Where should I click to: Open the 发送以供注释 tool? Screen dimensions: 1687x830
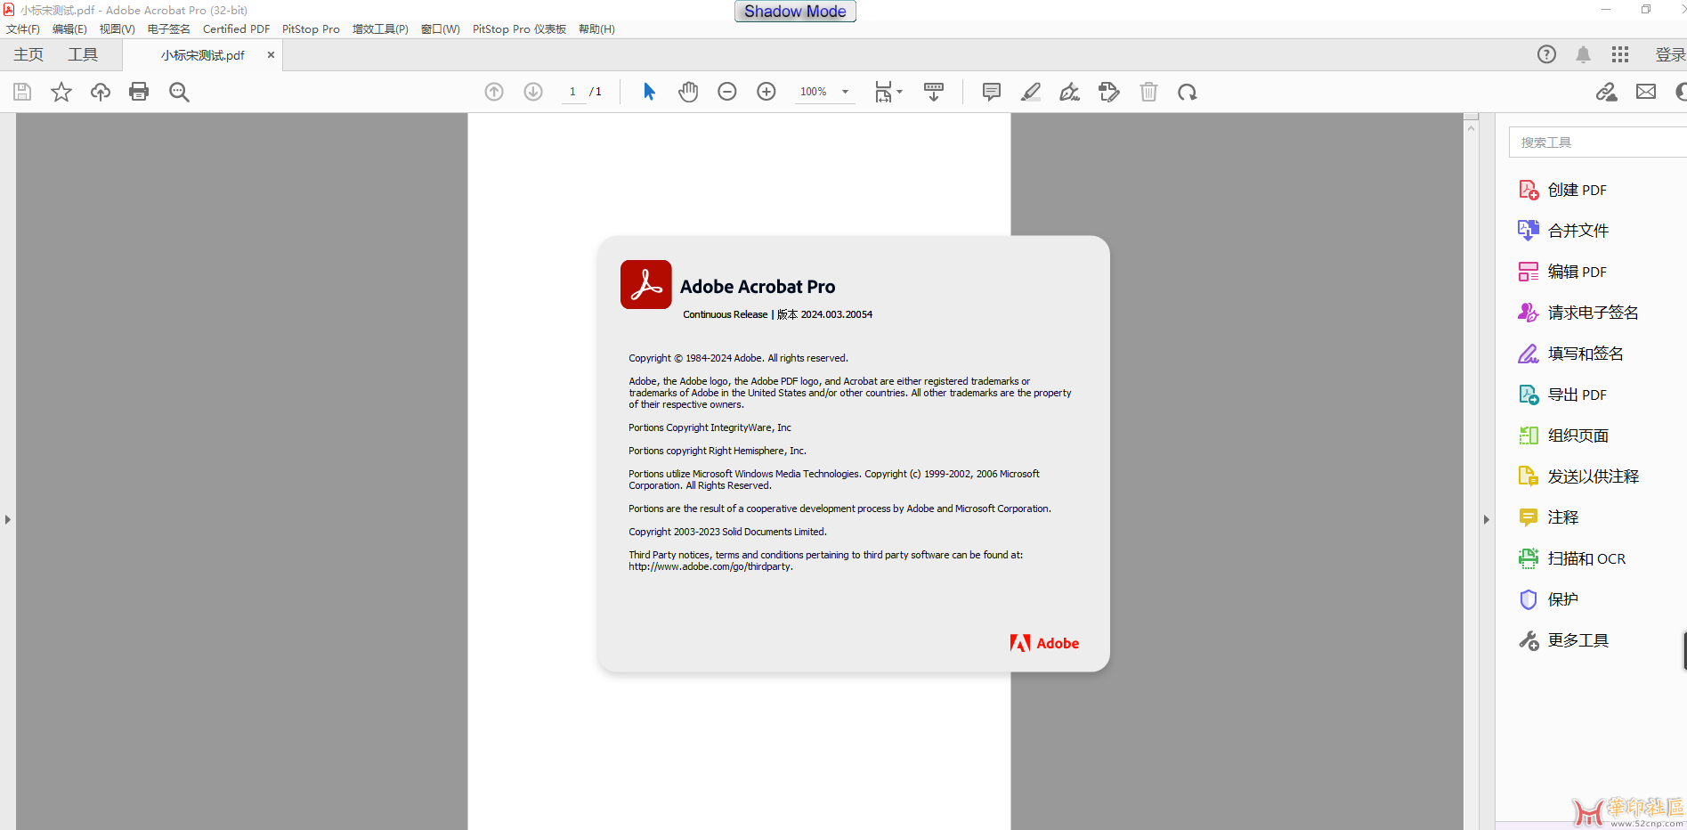tap(1578, 476)
